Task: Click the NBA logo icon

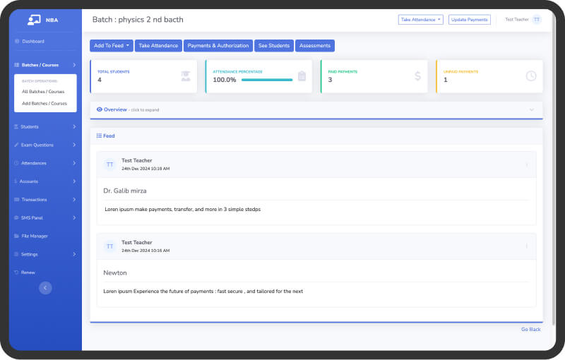Action: click(x=35, y=20)
